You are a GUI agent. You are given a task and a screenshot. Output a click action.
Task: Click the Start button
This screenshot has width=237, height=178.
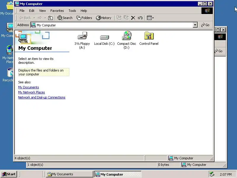[x=9, y=174]
